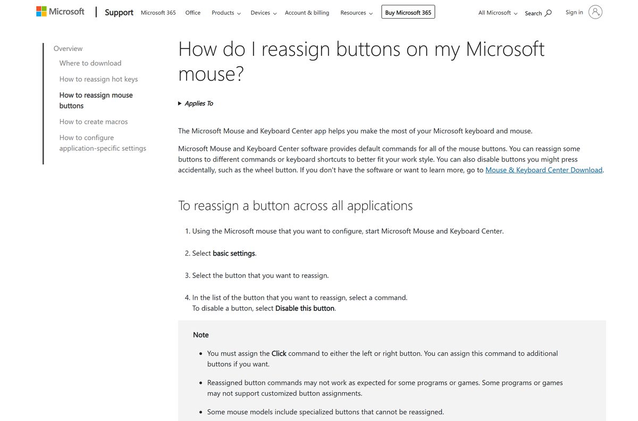Image resolution: width=638 pixels, height=421 pixels.
Task: Follow Mouse & Keyboard Center Download link
Action: 544,170
